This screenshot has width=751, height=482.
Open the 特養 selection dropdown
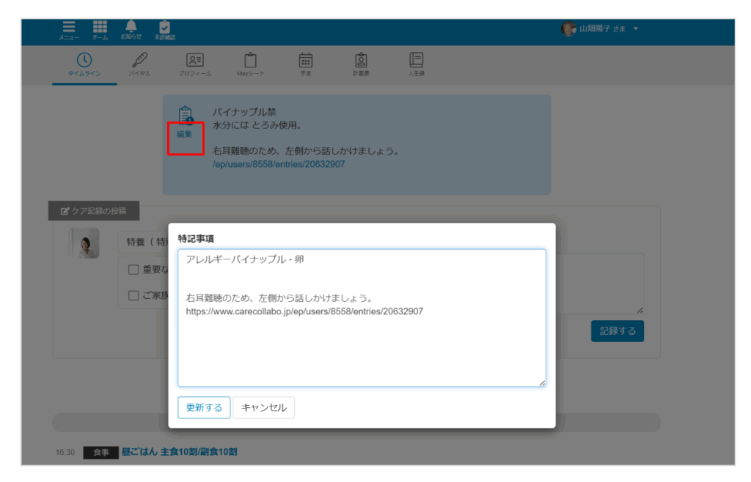(x=143, y=242)
